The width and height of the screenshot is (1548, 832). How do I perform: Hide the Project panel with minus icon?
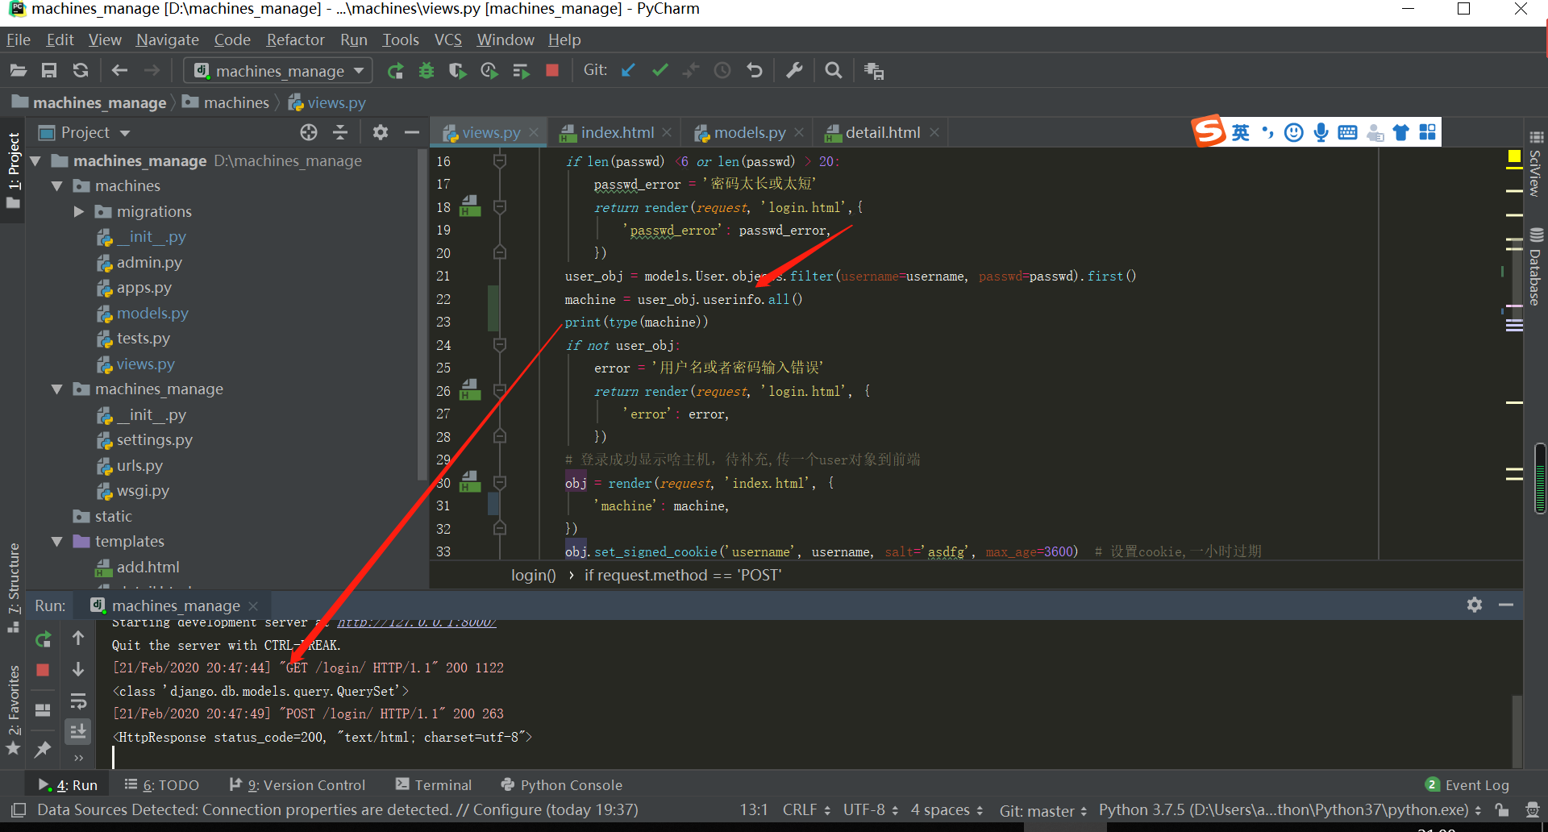coord(412,132)
